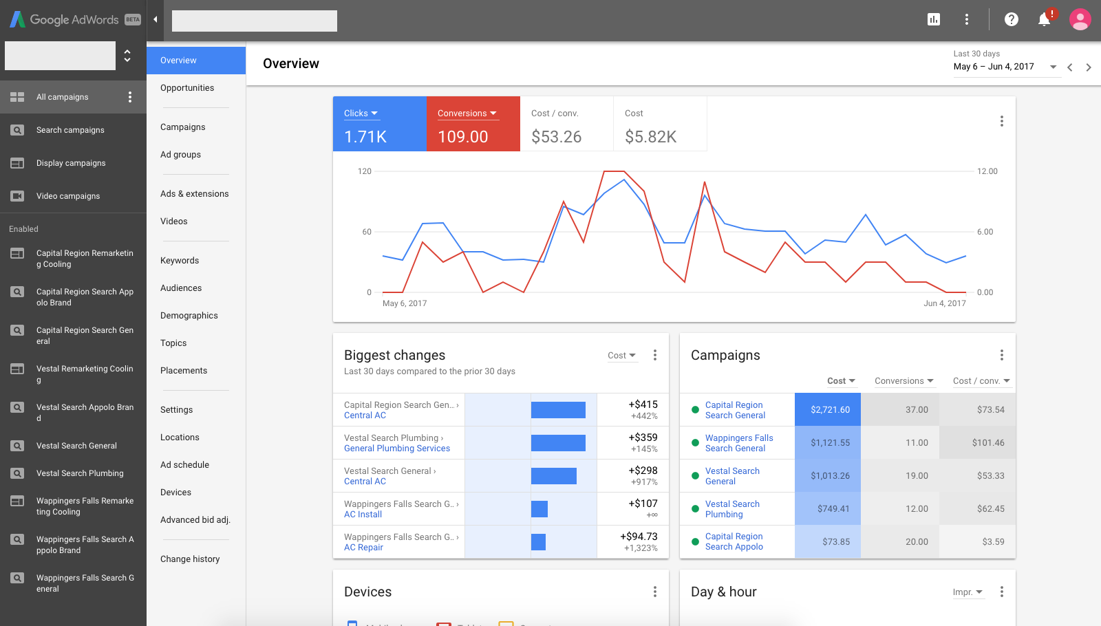Open the three-dot menu in the top bar

click(967, 19)
